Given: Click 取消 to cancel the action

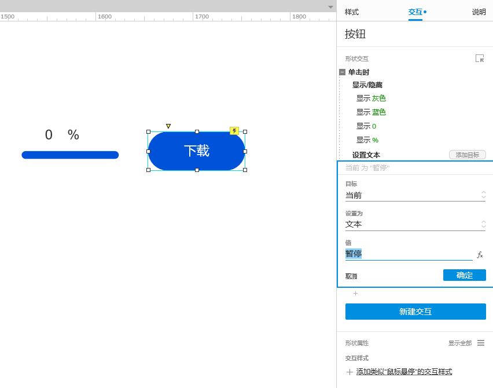Looking at the screenshot, I should [x=351, y=276].
